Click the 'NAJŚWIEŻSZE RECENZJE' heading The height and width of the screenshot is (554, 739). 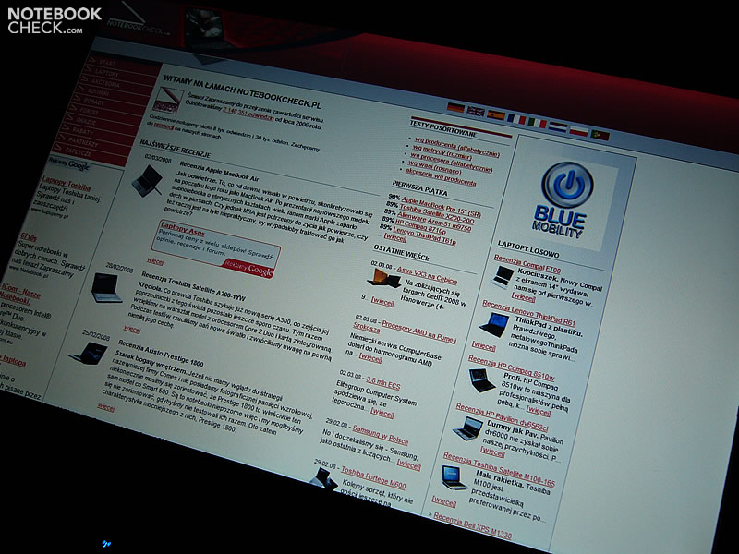[175, 149]
